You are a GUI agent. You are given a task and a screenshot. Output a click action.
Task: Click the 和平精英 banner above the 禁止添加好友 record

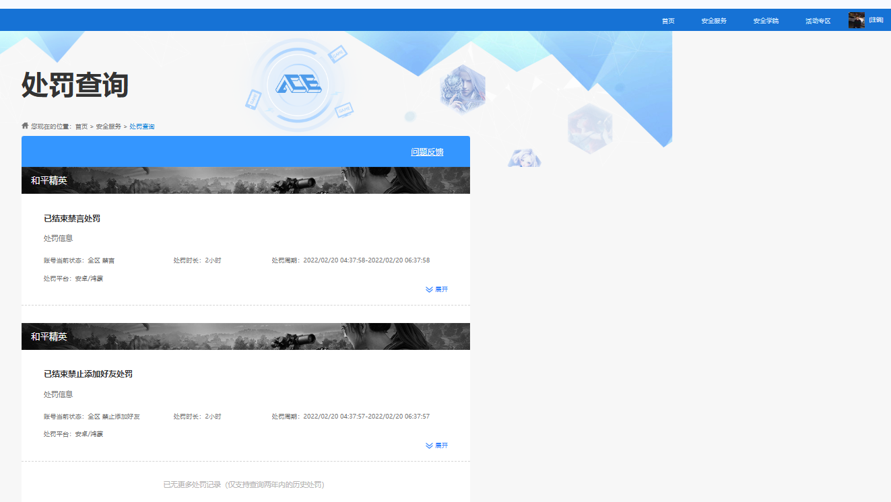click(x=246, y=336)
